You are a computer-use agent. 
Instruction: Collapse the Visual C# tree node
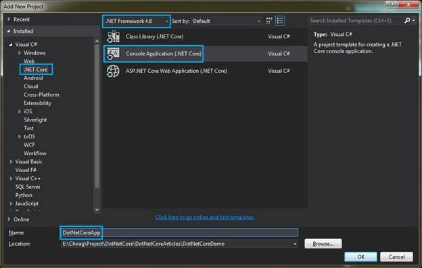point(11,45)
